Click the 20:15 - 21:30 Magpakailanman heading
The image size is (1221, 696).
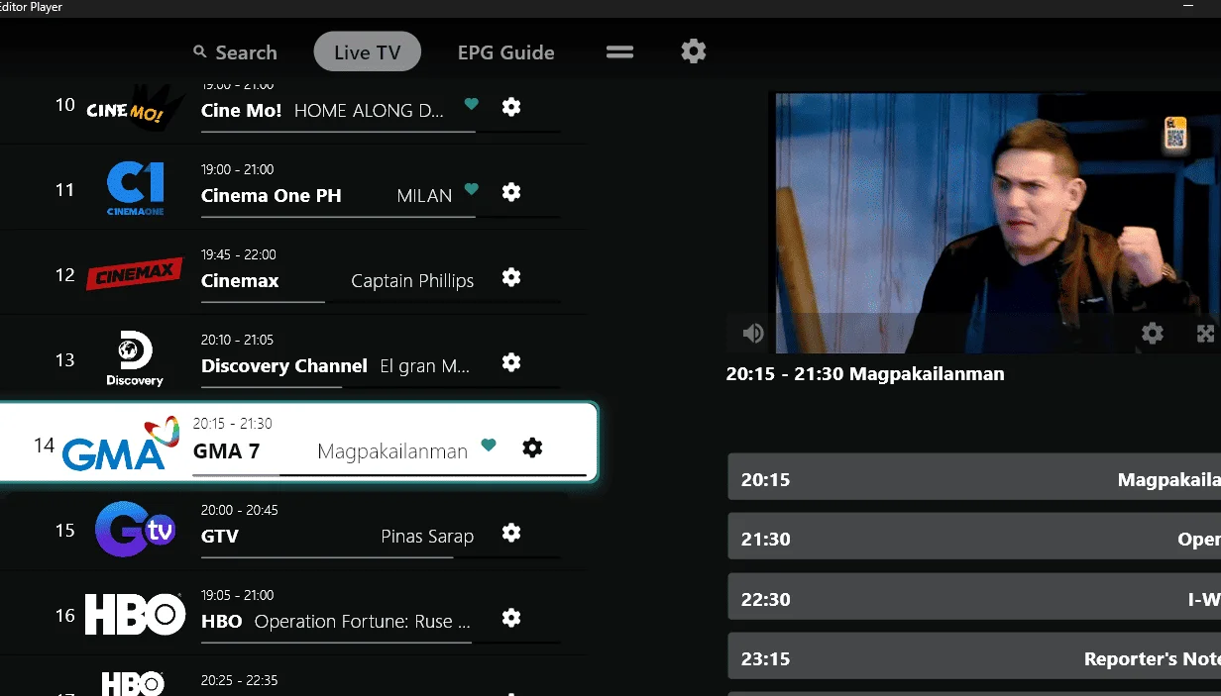point(865,374)
